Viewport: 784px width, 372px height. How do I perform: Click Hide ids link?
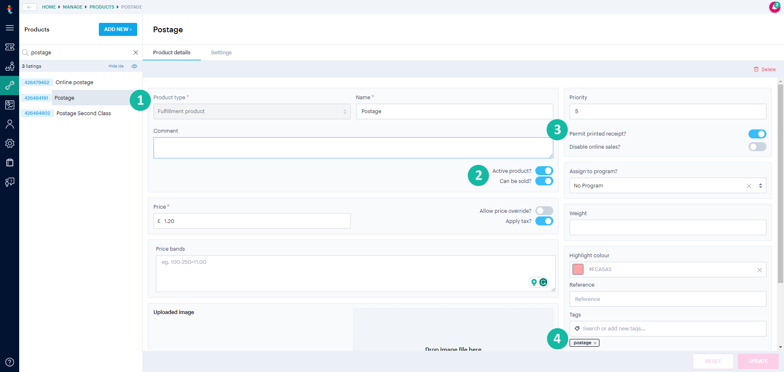[x=116, y=66]
